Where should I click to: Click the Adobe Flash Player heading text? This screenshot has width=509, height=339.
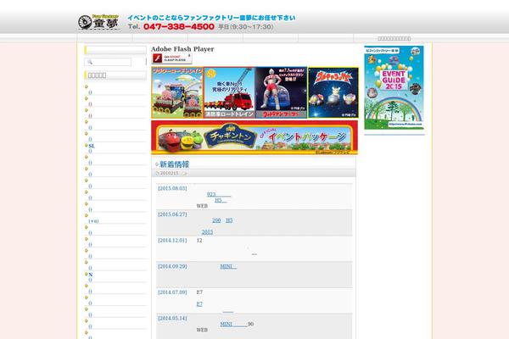coord(182,49)
